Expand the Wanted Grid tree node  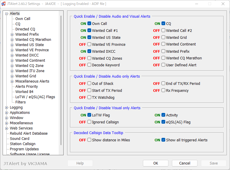(x=12, y=76)
